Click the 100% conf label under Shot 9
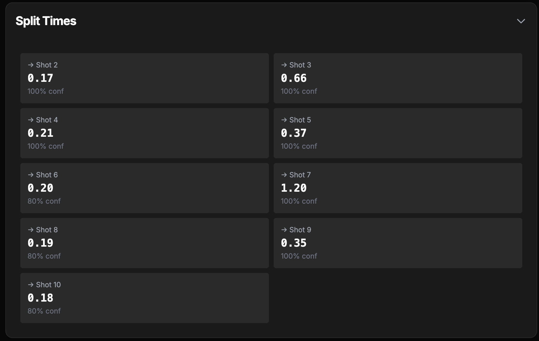 (x=299, y=256)
